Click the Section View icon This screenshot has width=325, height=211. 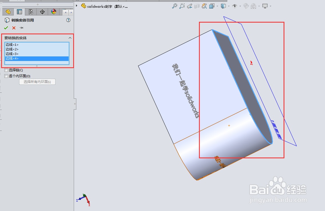point(197,6)
